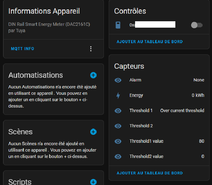Image resolution: width=212 pixels, height=185 pixels.
Task: Add a new script with plus icon
Action: click(93, 182)
